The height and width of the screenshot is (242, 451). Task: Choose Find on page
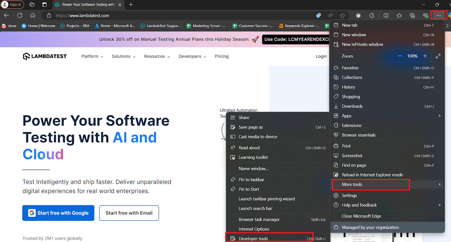(x=387, y=165)
